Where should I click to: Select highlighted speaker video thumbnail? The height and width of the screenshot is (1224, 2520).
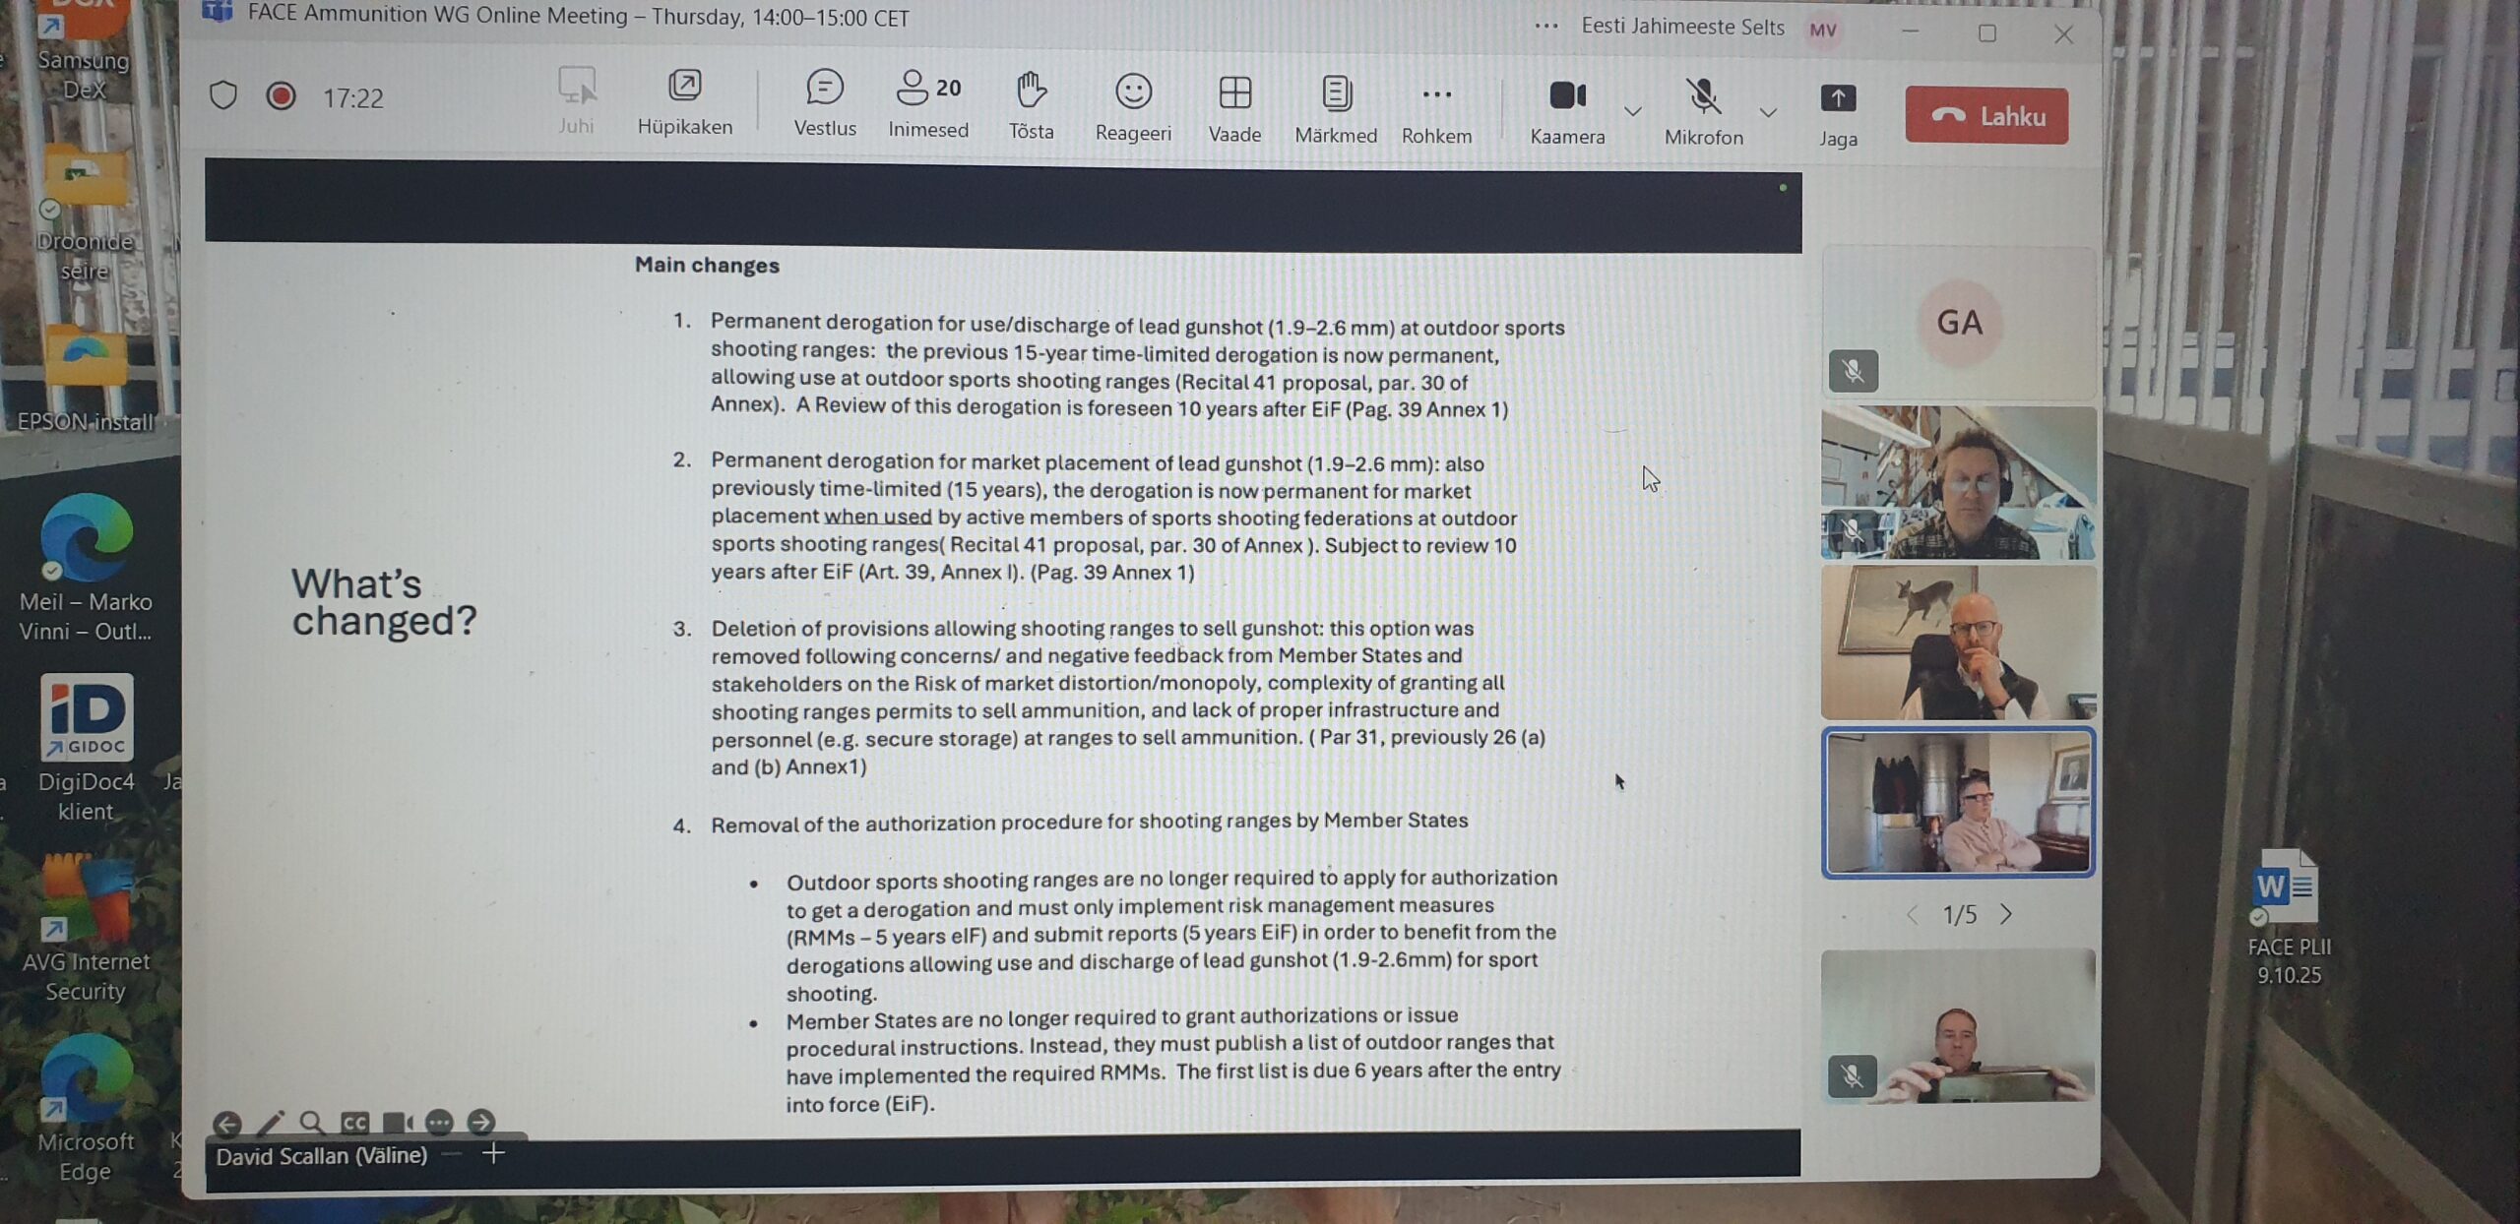(1957, 802)
